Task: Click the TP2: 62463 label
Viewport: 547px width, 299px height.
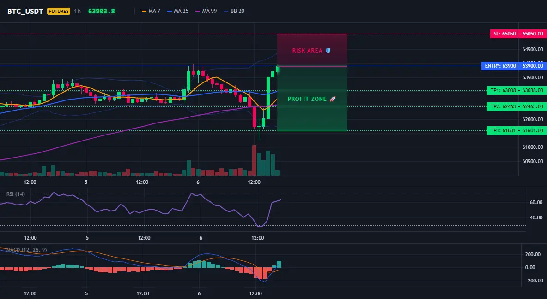Action: pyautogui.click(x=502, y=106)
